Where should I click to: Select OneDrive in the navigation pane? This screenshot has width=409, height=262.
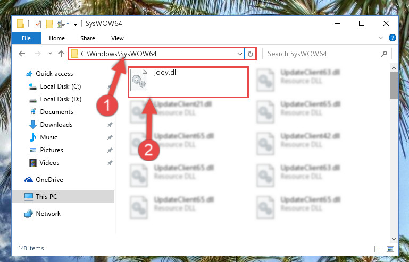[x=44, y=180]
